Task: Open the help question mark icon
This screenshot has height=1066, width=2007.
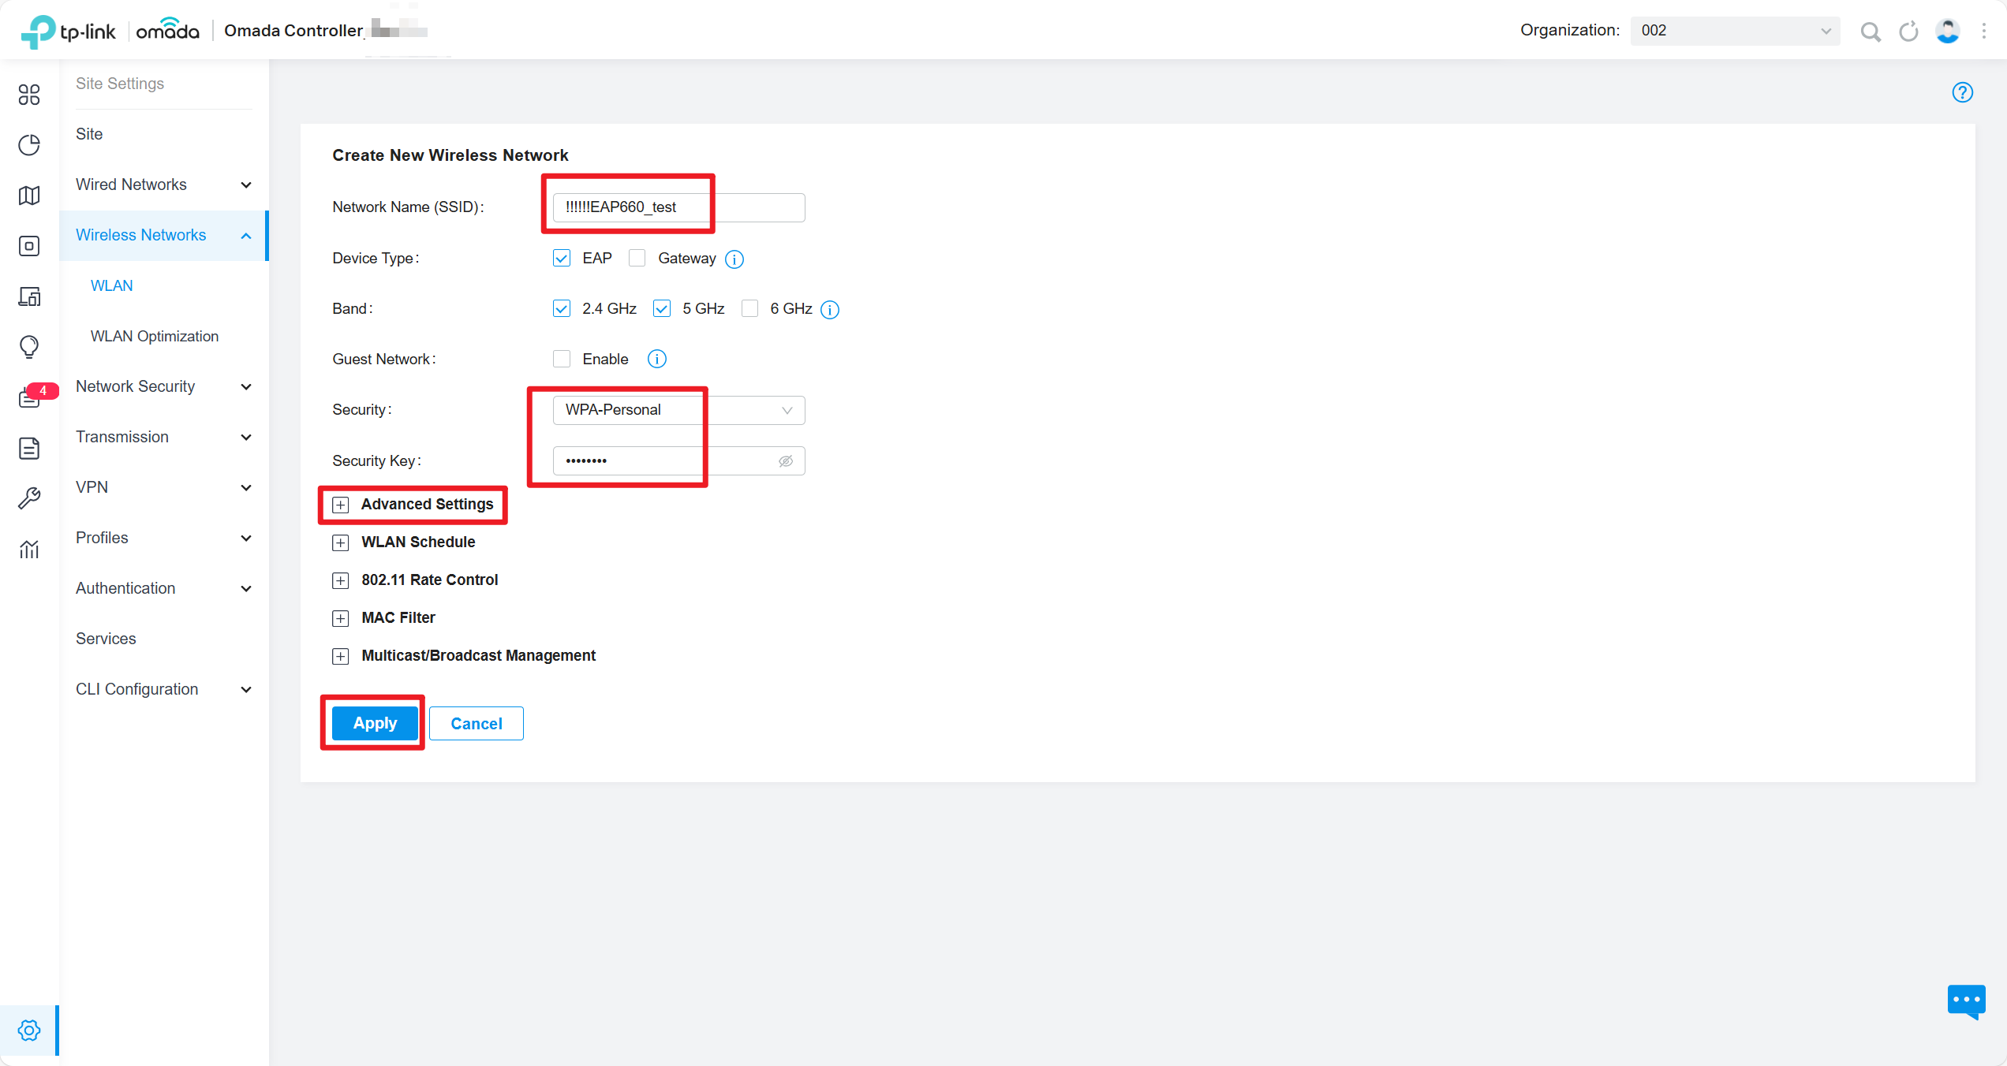Action: 1963,92
